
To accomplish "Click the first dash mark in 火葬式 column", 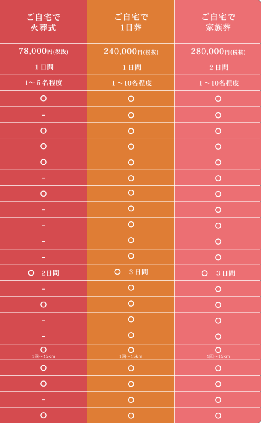I will pos(43,115).
